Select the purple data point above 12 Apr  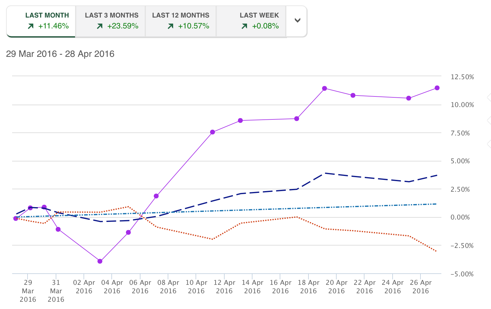tap(213, 132)
